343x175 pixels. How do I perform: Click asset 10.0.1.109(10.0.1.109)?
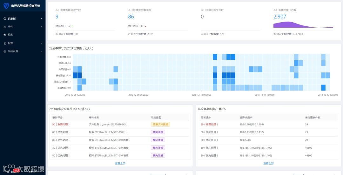(x=252, y=125)
